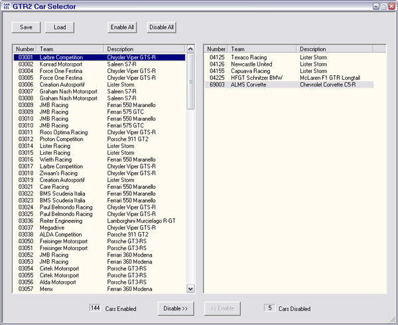Viewport: 398px width, 325px height.
Task: Click the GTR2 Car Selector title bar icon
Action: point(6,6)
